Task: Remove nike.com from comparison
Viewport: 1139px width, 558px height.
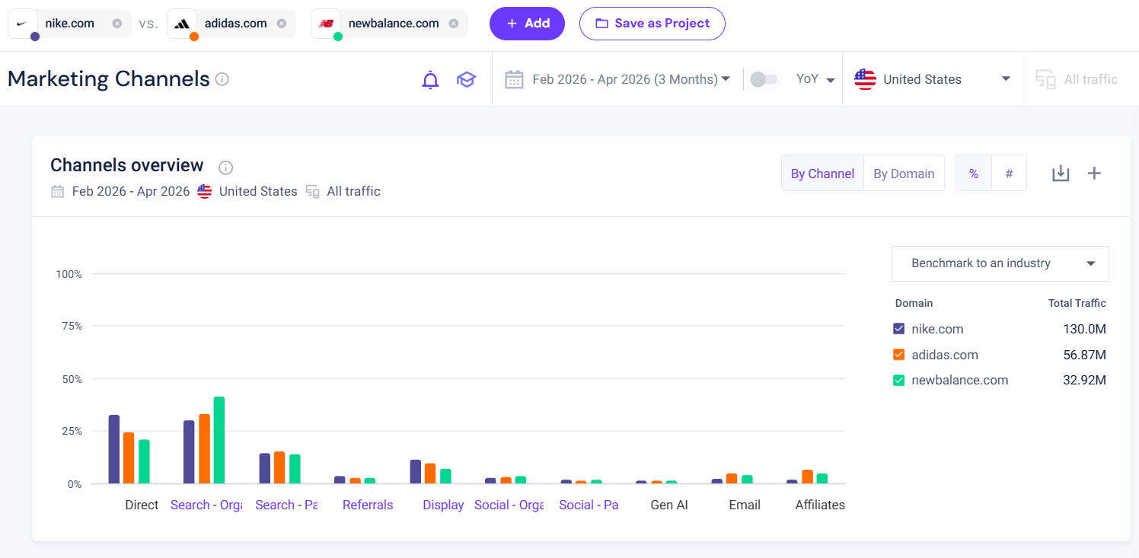Action: point(116,24)
